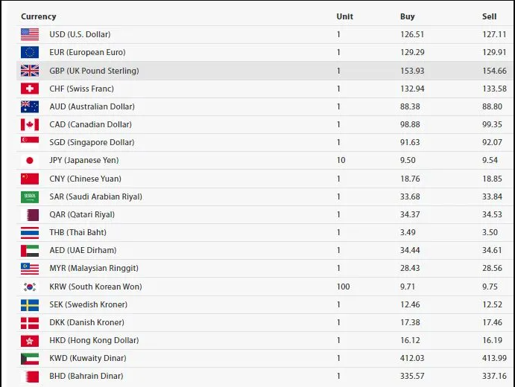Click the Canadian maple leaf flag icon
This screenshot has width=515, height=387.
30,124
